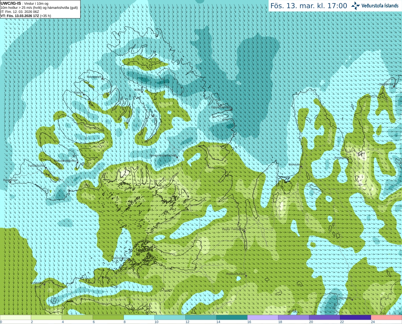The image size is (402, 324).
Task: Click the Bergstaðir station label
Action: [x=340, y=158]
